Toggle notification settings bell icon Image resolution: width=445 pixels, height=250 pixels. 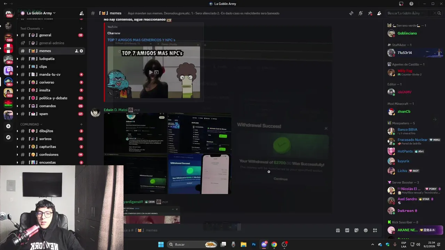(361, 13)
